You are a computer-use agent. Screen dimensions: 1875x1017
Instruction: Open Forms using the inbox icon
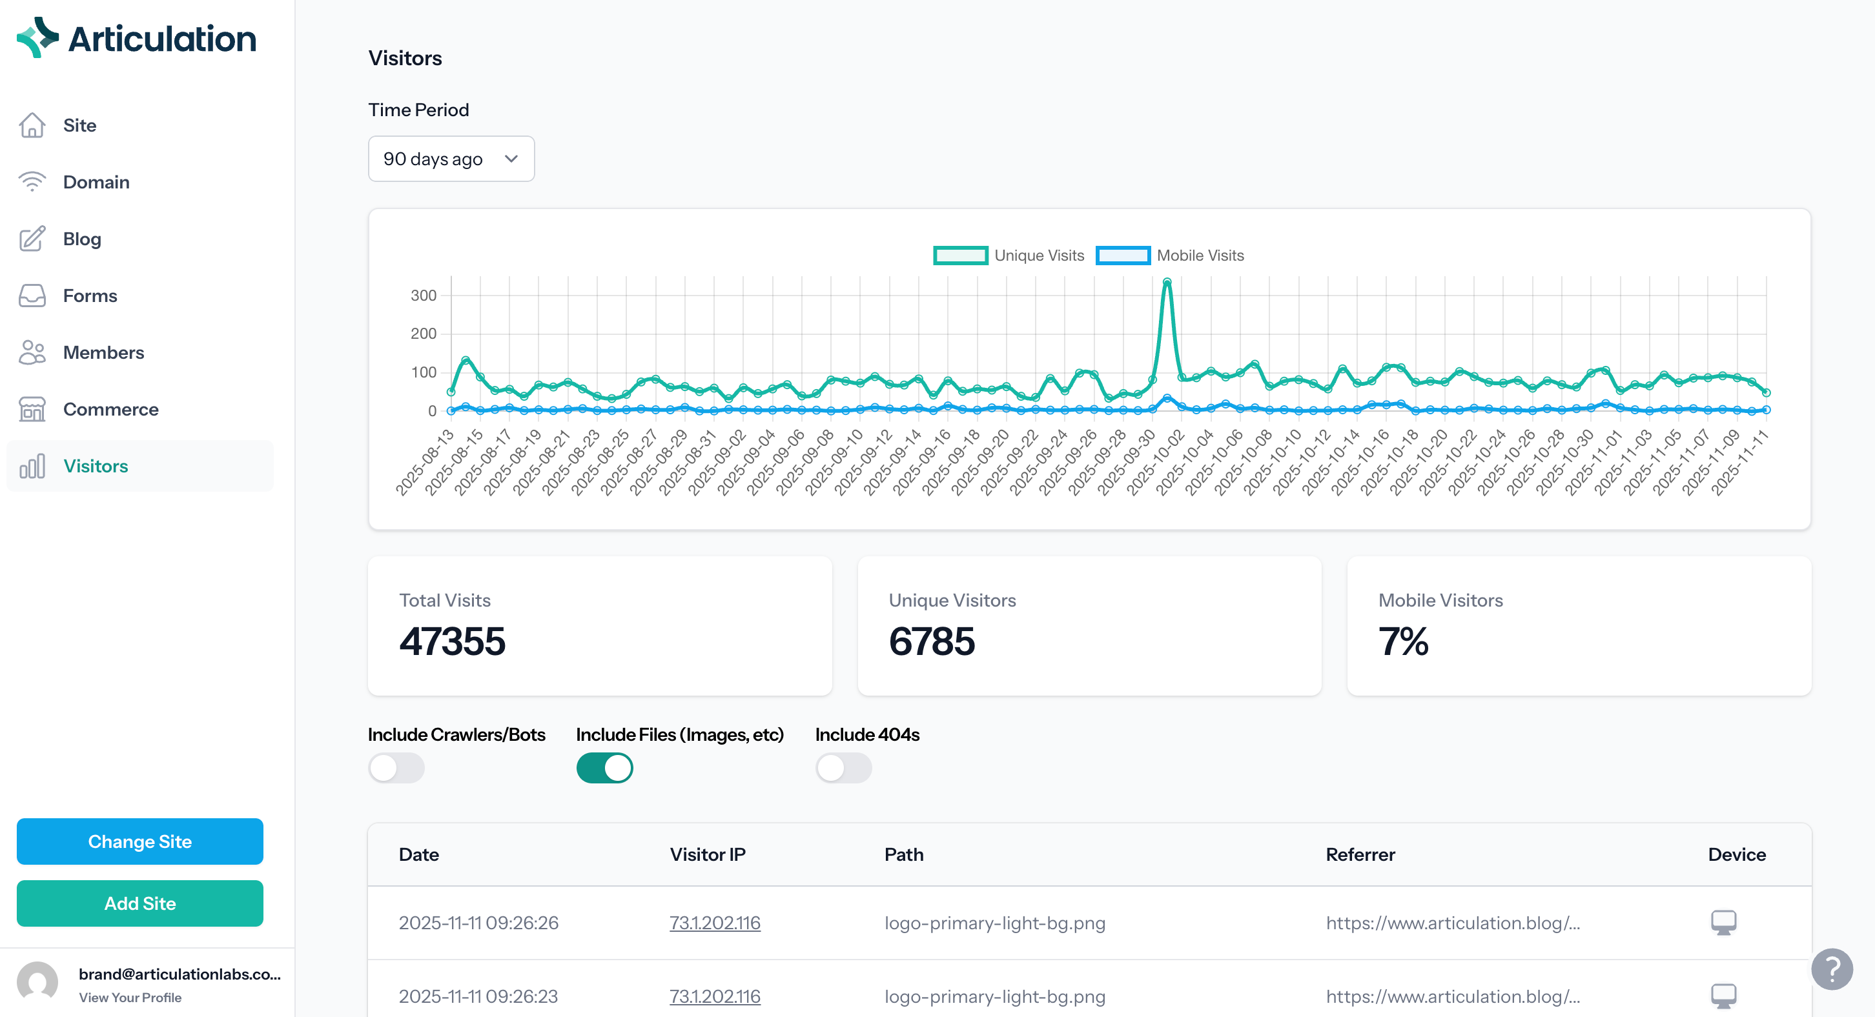(32, 296)
